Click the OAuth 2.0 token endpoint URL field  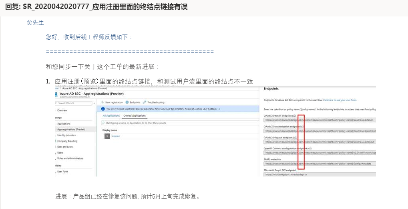tap(320, 120)
